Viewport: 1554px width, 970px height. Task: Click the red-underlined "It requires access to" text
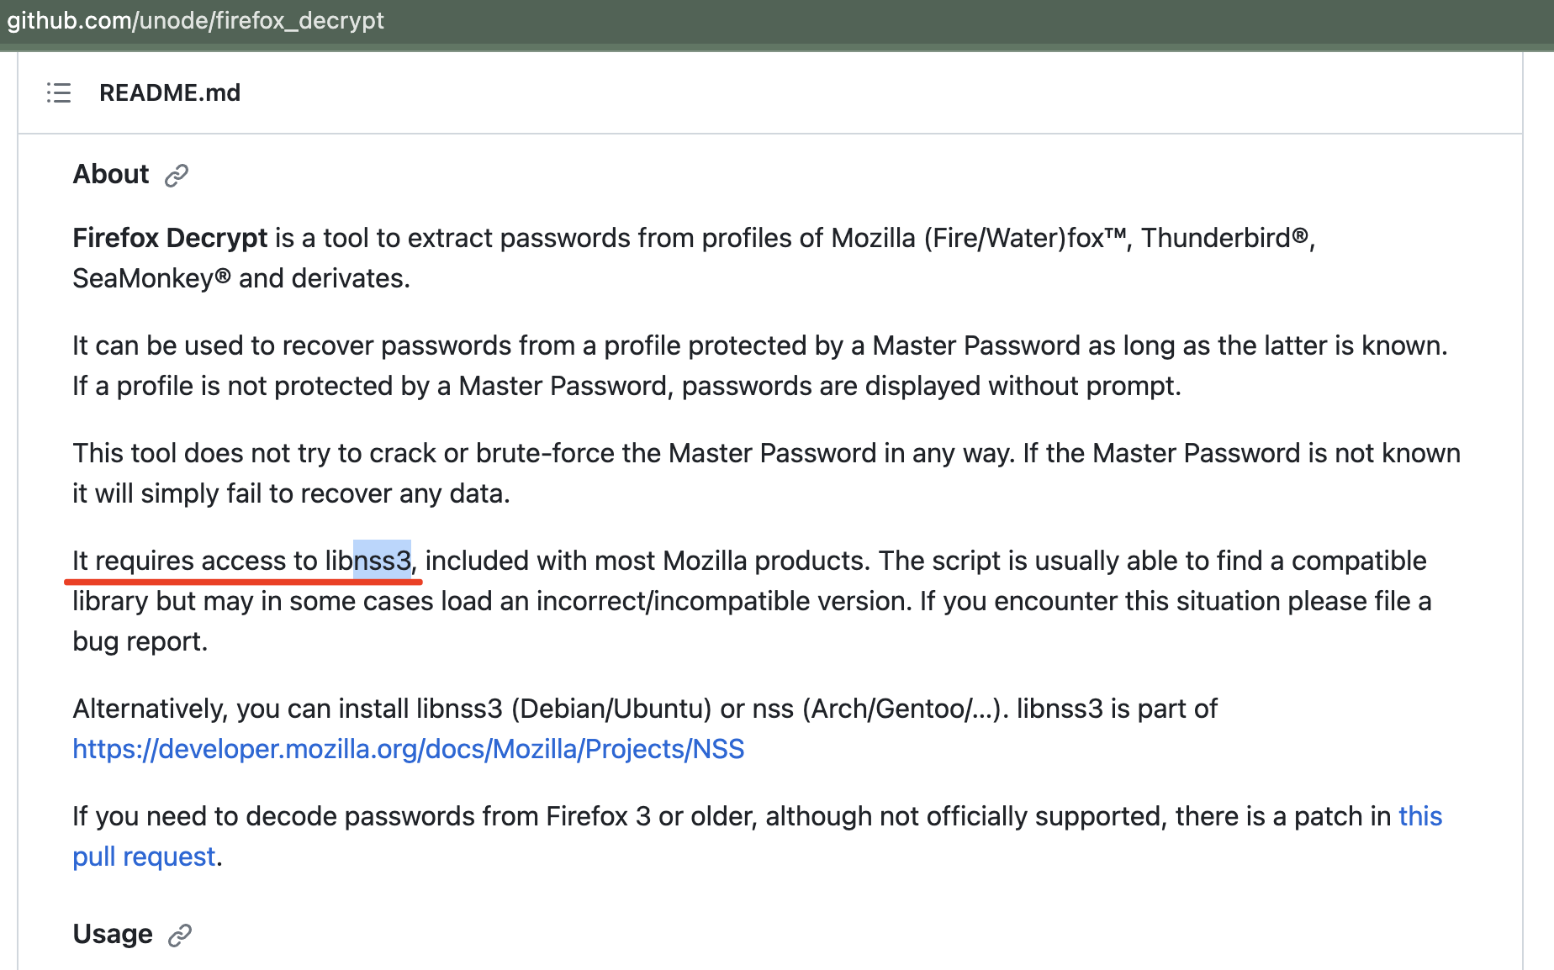tap(195, 561)
